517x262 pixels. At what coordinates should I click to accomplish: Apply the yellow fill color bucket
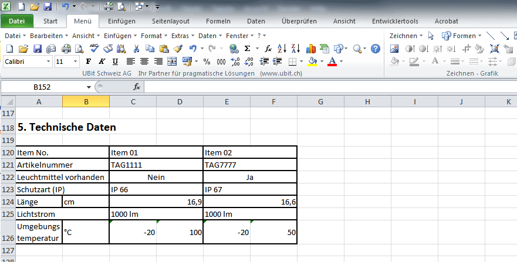pyautogui.click(x=312, y=61)
